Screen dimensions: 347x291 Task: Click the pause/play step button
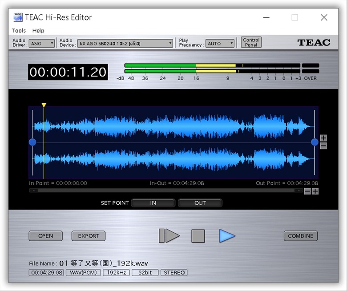coord(169,236)
